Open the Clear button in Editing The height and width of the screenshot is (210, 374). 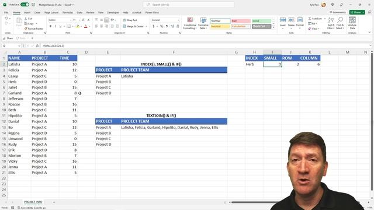pyautogui.click(x=313, y=29)
